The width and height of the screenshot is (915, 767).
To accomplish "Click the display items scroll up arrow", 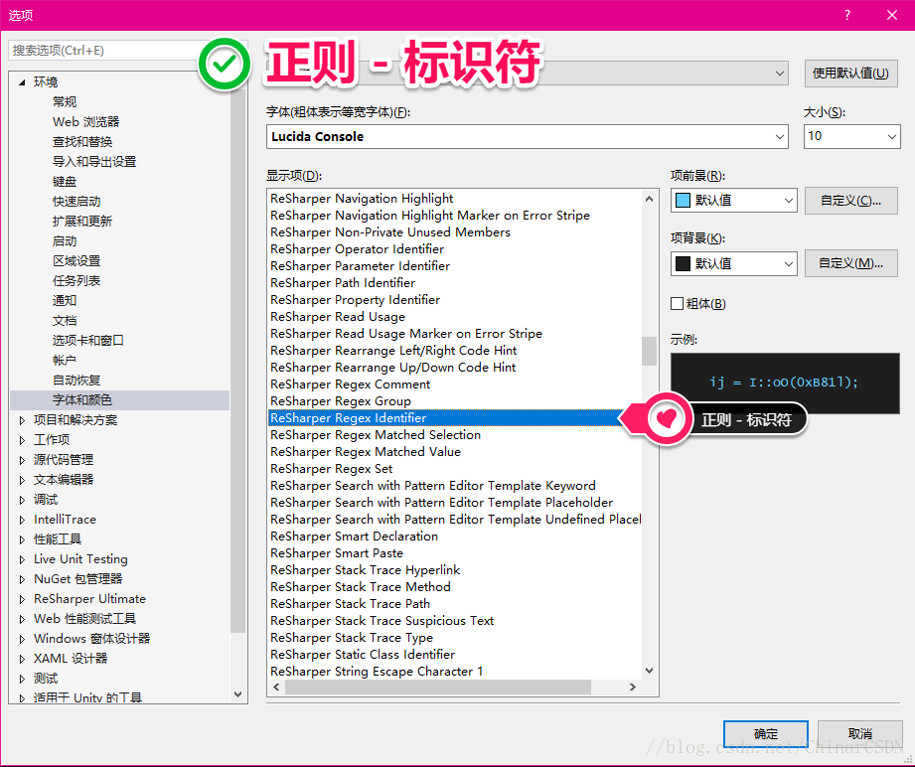I will click(x=649, y=199).
